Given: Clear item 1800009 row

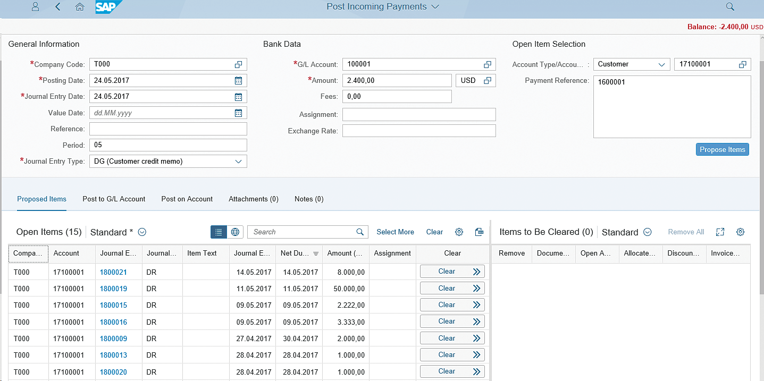Looking at the screenshot, I should coord(452,338).
